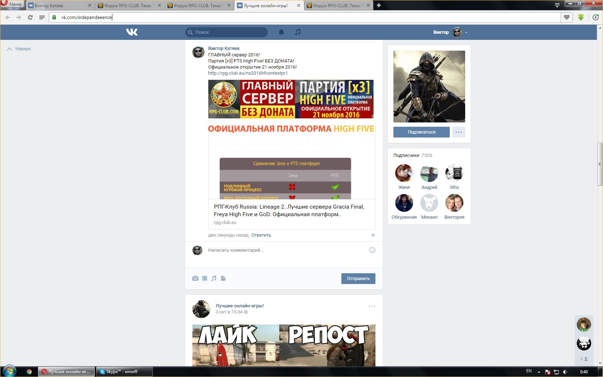This screenshot has width=603, height=377.
Task: Click browser forward arrow
Action: (19, 17)
